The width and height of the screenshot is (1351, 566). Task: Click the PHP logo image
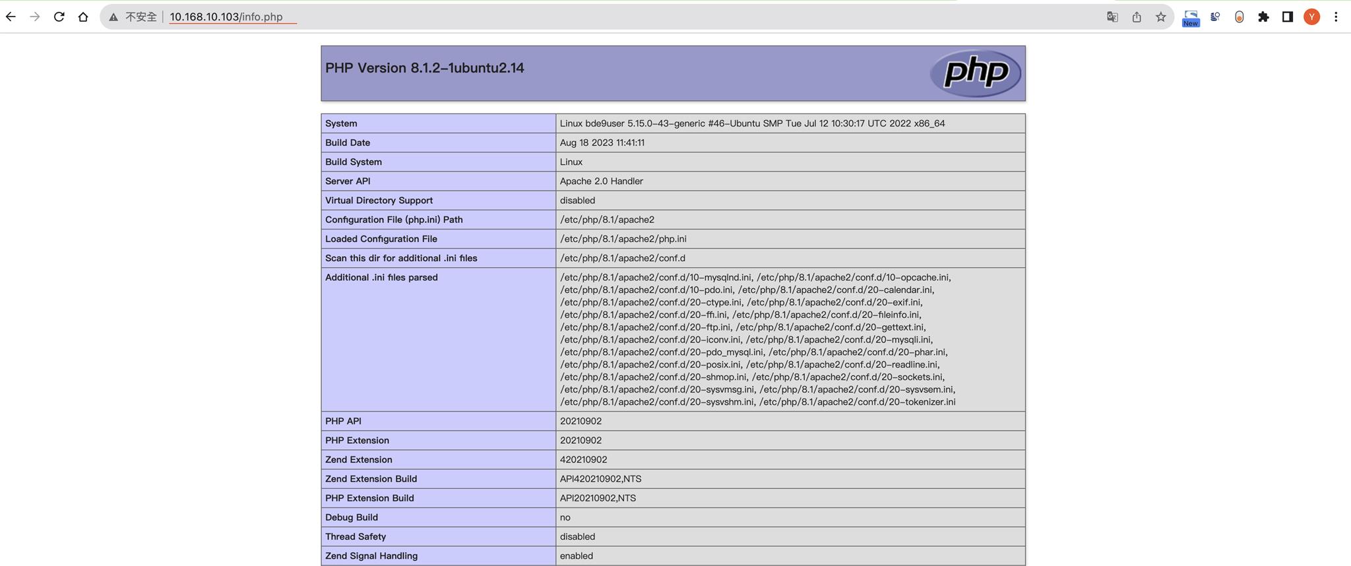click(975, 73)
